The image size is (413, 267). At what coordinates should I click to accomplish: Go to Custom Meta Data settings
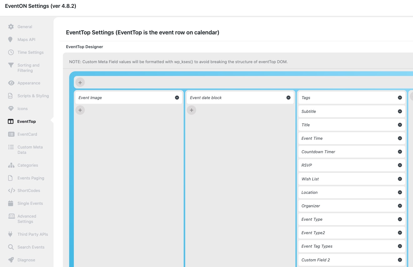click(30, 150)
